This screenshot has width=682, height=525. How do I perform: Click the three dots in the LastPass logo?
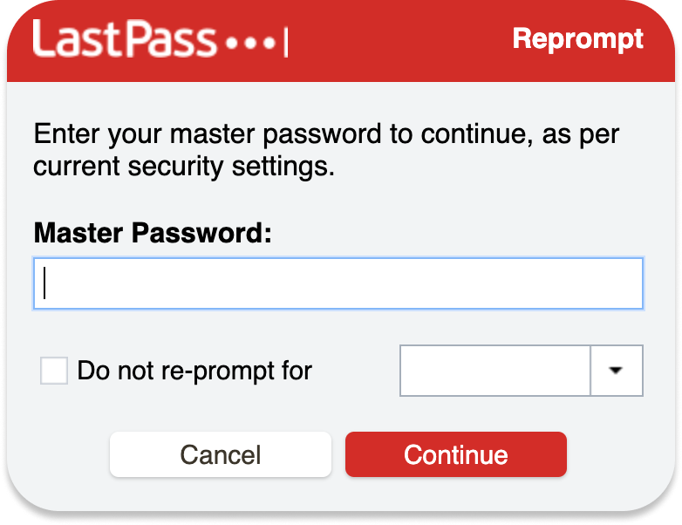coord(251,43)
